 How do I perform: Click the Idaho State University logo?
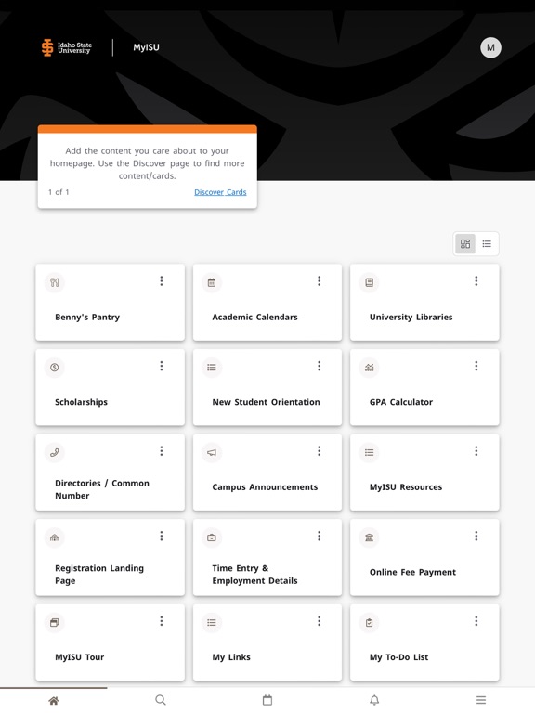67,47
